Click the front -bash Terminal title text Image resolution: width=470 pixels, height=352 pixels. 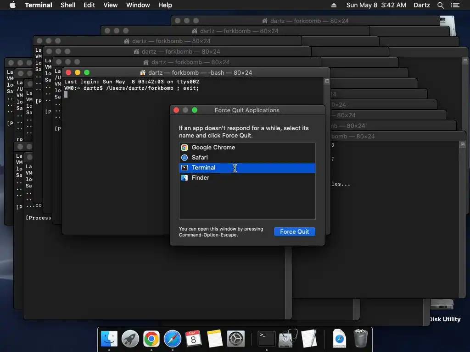pyautogui.click(x=200, y=73)
